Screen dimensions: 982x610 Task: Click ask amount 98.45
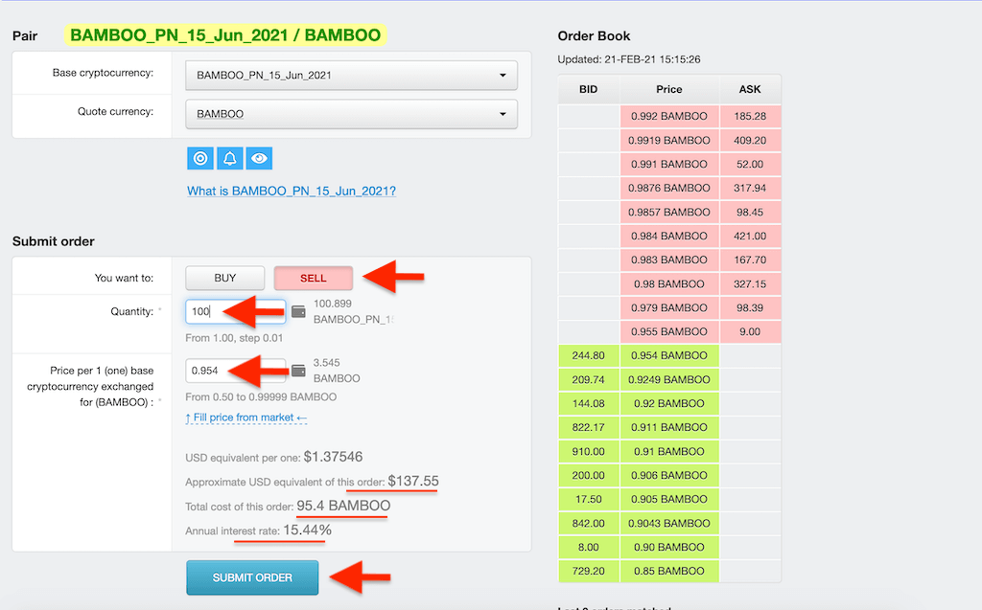tap(750, 212)
